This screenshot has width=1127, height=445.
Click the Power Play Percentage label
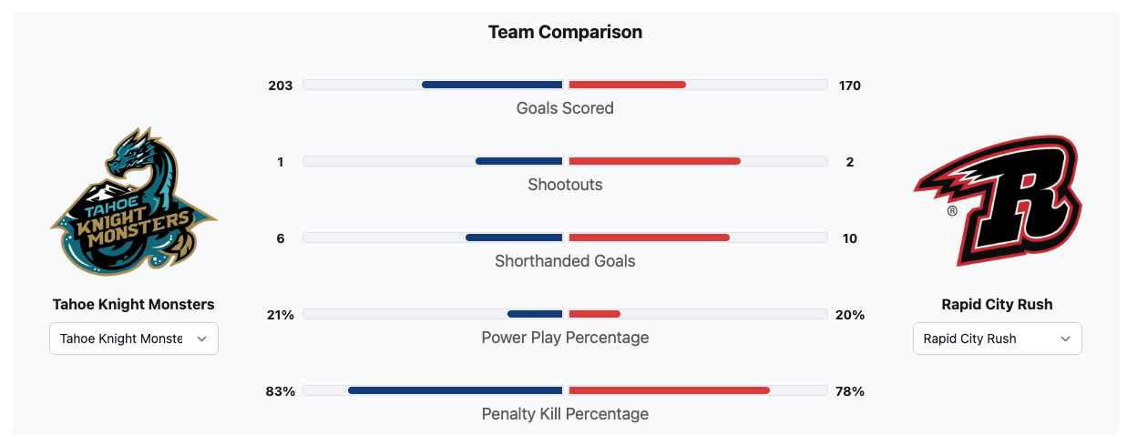point(565,338)
